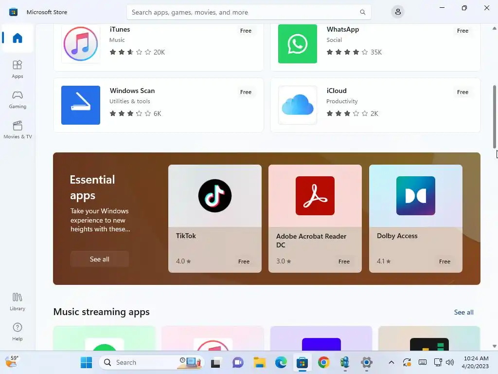Open the Adobe Acrobat Reader icon
The image size is (498, 374).
pos(315,196)
